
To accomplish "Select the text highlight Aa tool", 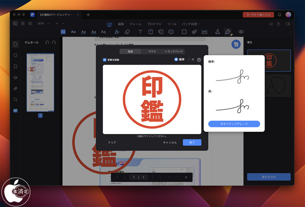I will (x=63, y=32).
